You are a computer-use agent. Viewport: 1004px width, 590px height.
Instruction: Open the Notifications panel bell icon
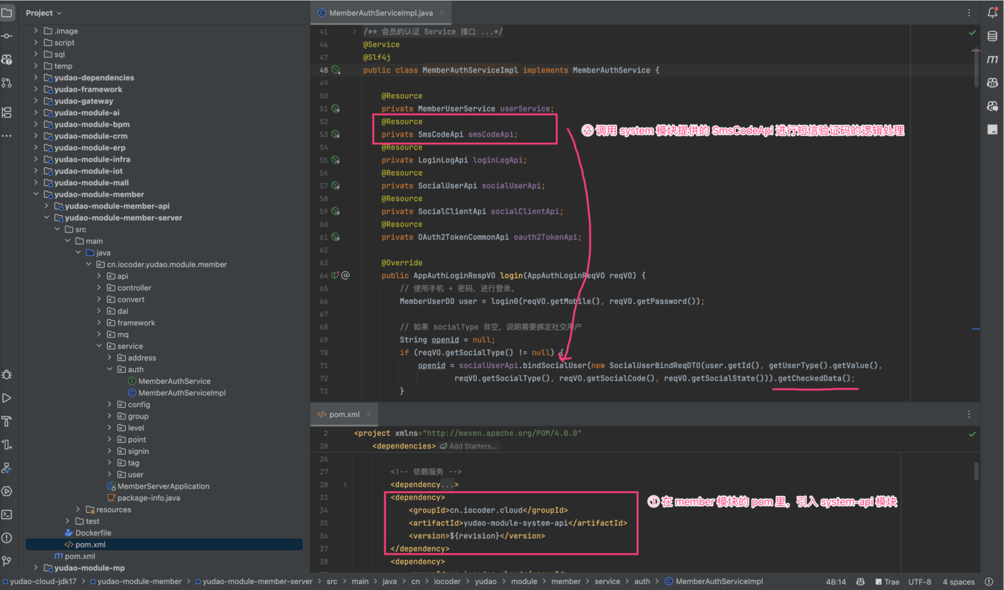992,12
